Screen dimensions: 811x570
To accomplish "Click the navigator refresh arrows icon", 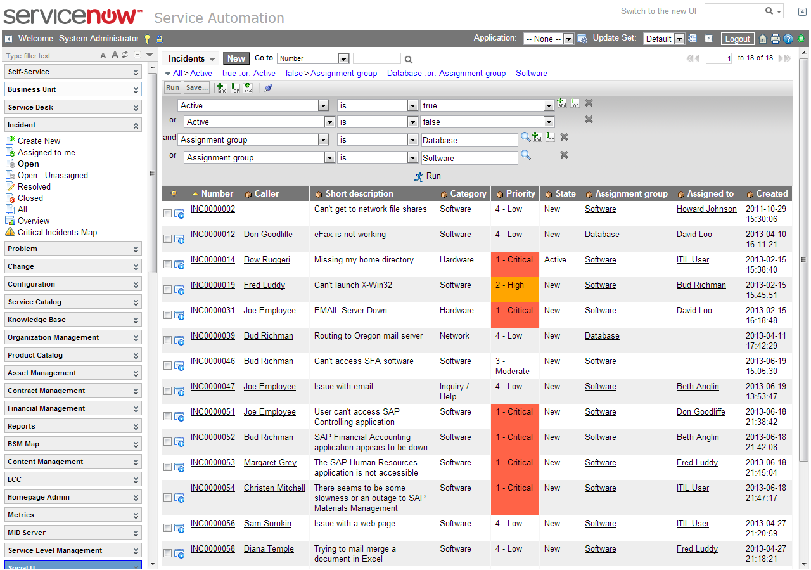I will pos(125,55).
